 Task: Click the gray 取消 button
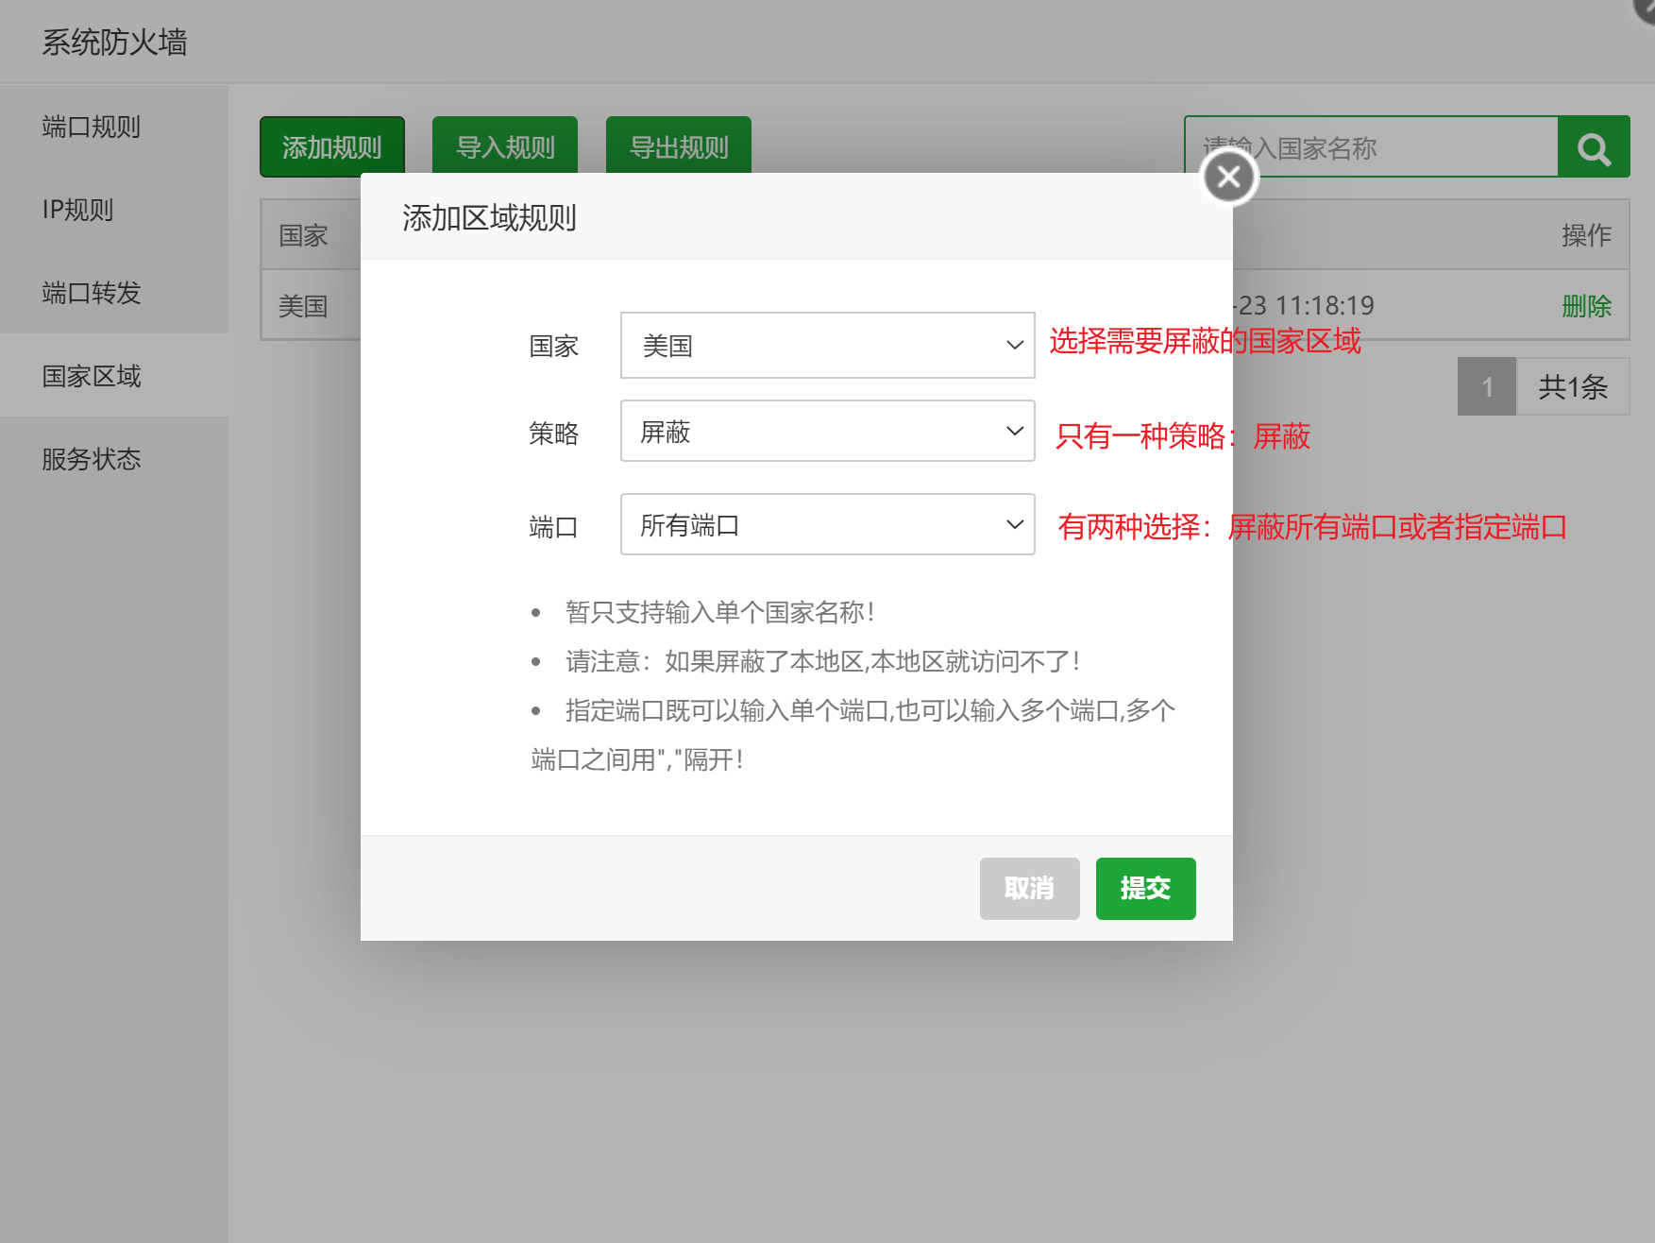coord(1029,888)
